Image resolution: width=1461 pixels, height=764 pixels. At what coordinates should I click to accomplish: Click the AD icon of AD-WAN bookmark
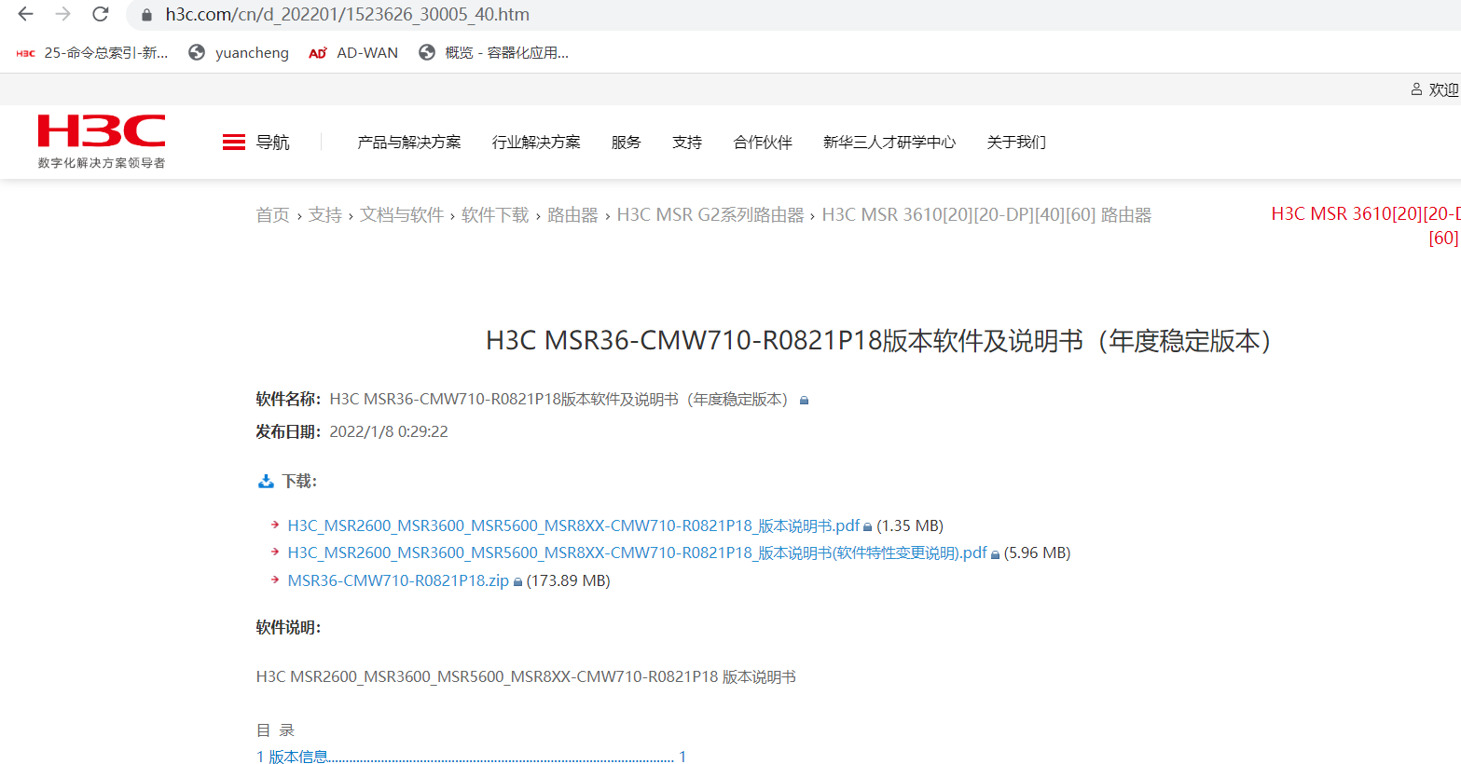point(318,53)
